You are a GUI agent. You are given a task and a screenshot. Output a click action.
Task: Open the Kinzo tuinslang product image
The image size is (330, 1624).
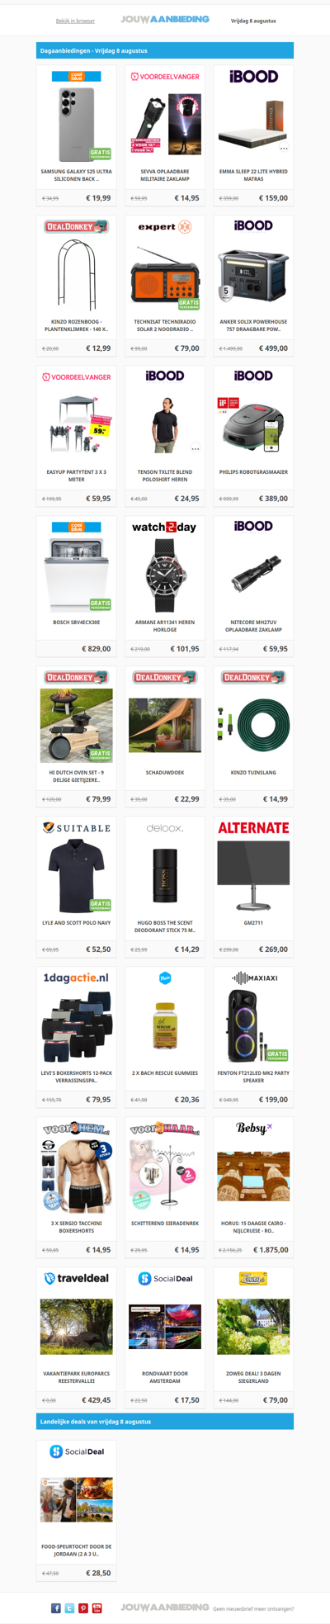[x=253, y=725]
